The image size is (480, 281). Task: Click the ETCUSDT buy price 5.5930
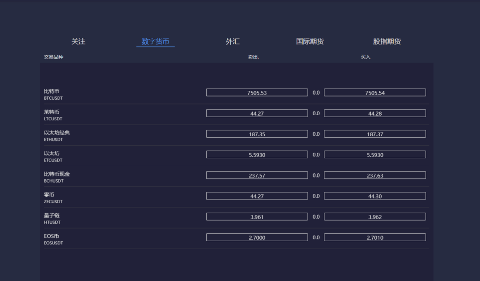375,154
